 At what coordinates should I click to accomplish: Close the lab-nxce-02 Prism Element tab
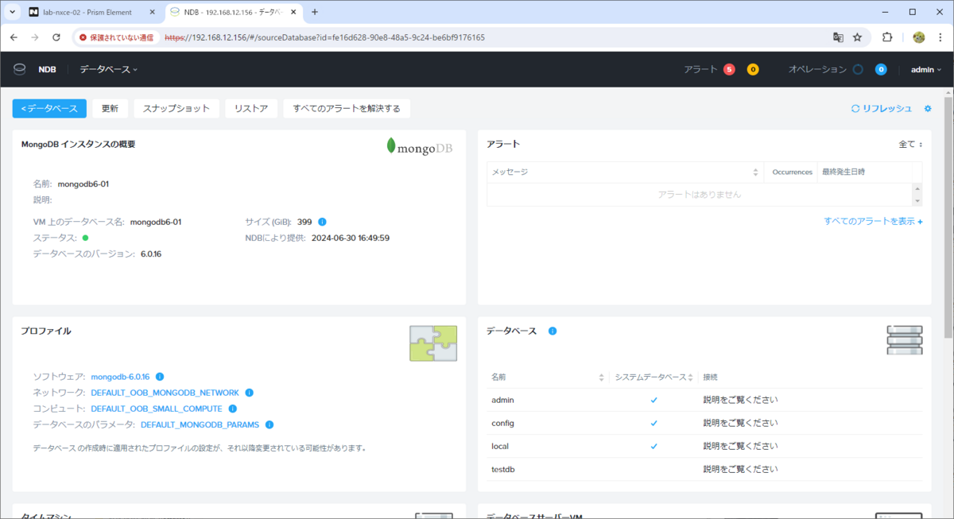coord(153,12)
